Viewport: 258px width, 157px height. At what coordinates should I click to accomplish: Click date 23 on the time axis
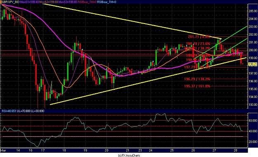140,150
